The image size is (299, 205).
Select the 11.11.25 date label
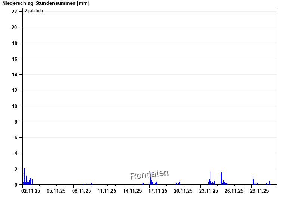click(107, 191)
